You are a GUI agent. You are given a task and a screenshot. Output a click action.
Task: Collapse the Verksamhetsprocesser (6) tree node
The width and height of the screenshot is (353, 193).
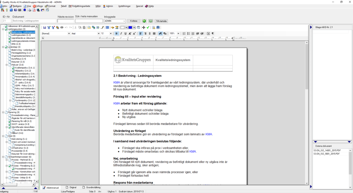click(3, 157)
